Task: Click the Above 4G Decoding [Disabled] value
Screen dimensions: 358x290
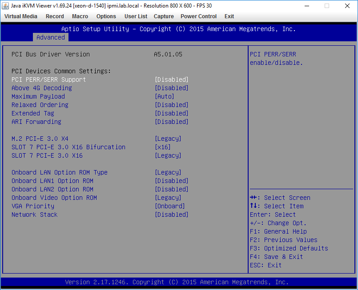Action: pos(172,88)
